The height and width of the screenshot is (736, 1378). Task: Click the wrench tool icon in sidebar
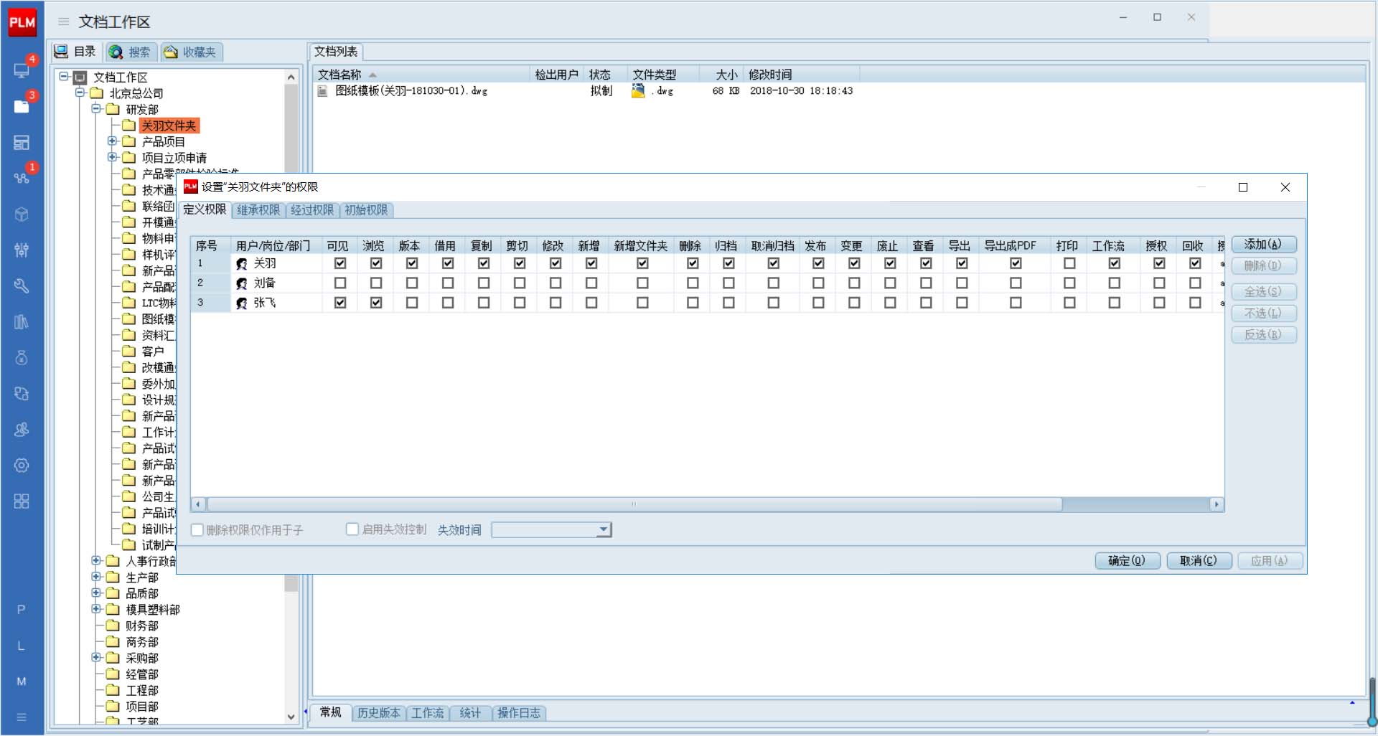pyautogui.click(x=22, y=286)
